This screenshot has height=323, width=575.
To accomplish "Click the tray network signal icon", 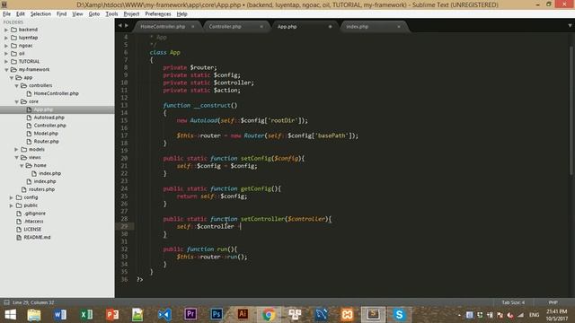I will point(520,315).
